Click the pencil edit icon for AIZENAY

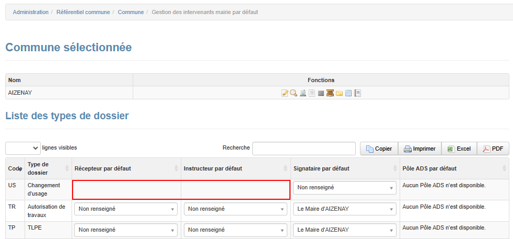click(285, 93)
